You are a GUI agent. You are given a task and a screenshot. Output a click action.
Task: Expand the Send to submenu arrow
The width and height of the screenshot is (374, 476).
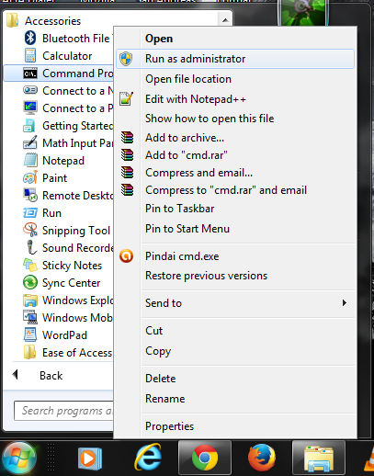coord(345,303)
